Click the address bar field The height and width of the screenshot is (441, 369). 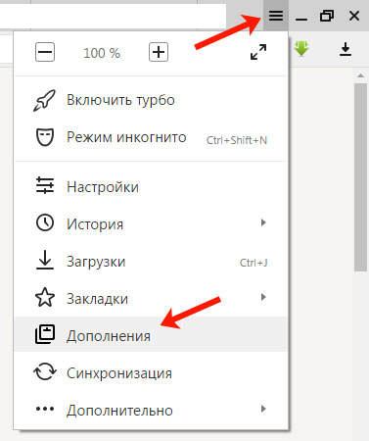(113, 17)
